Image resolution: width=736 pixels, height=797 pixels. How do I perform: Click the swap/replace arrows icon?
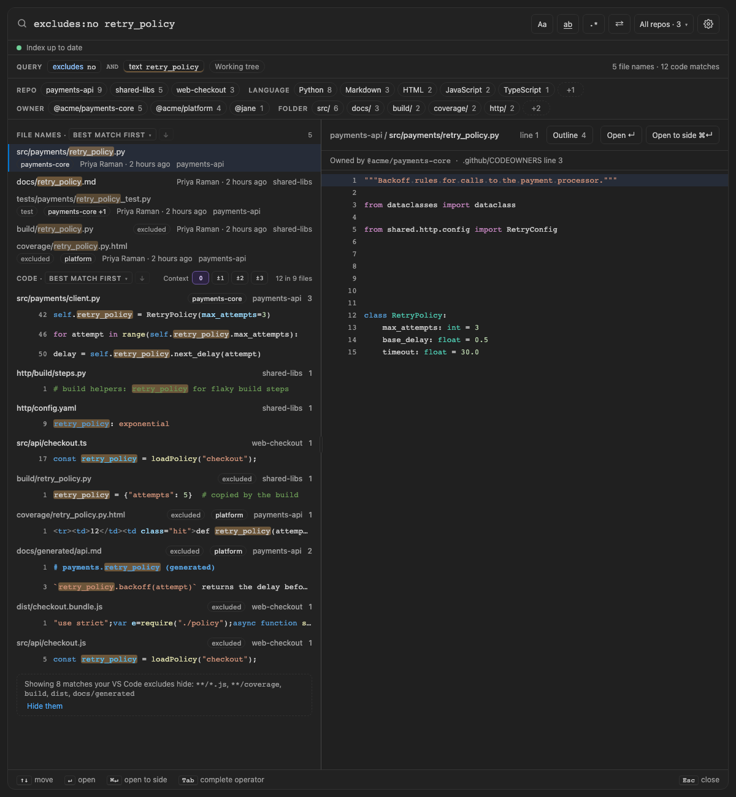pyautogui.click(x=619, y=24)
